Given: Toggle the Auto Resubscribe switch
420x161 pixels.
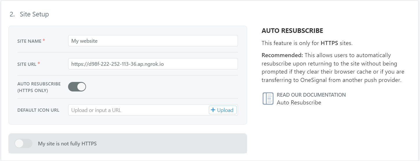Looking at the screenshot, I should (x=77, y=87).
